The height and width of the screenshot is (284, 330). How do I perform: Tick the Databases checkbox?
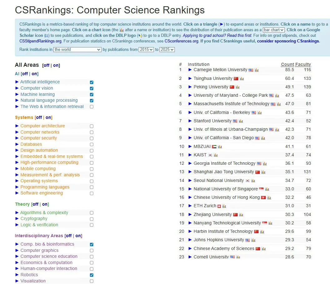pos(91,144)
